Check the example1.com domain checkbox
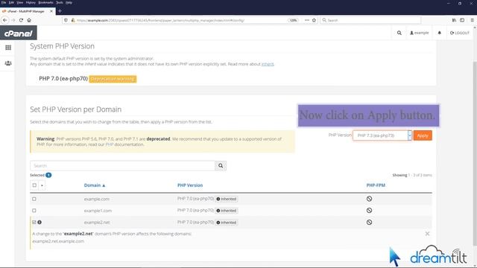477x268 pixels. [34, 211]
